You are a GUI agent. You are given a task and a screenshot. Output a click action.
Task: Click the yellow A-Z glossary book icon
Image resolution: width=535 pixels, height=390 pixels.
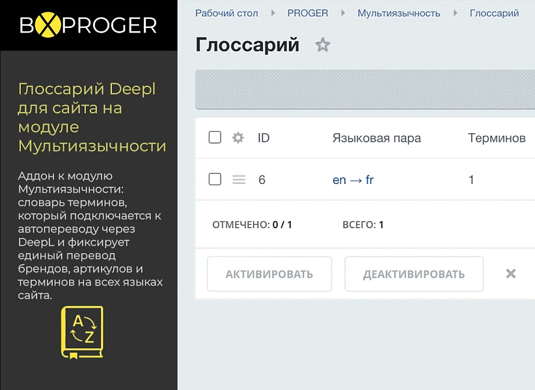[x=82, y=332]
